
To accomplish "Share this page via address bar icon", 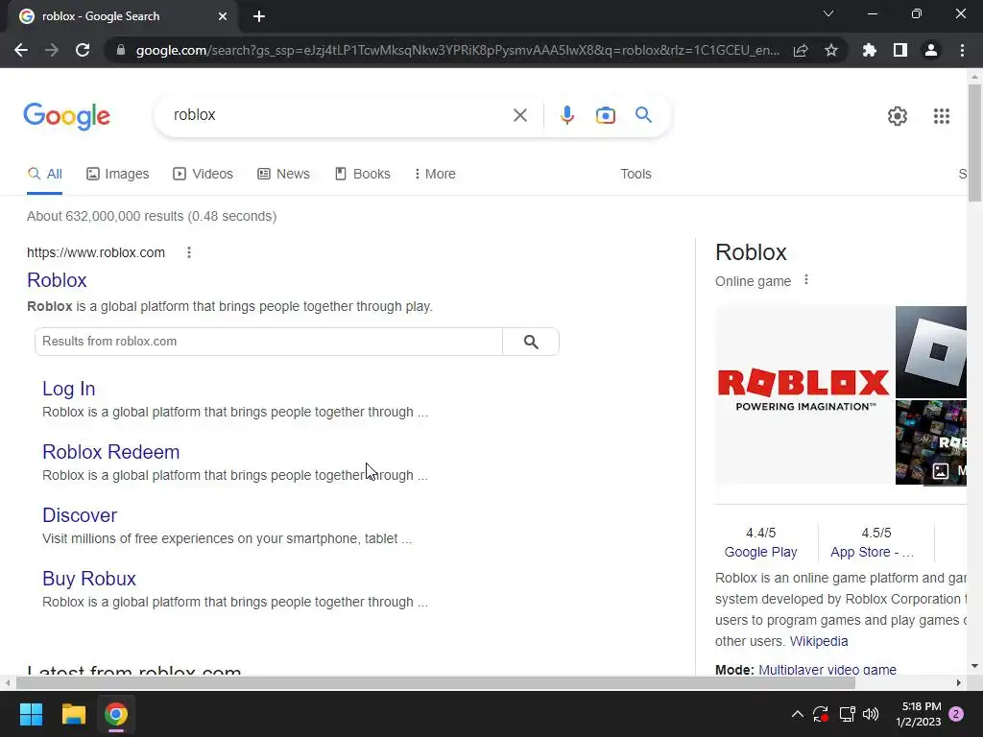I will 801,51.
